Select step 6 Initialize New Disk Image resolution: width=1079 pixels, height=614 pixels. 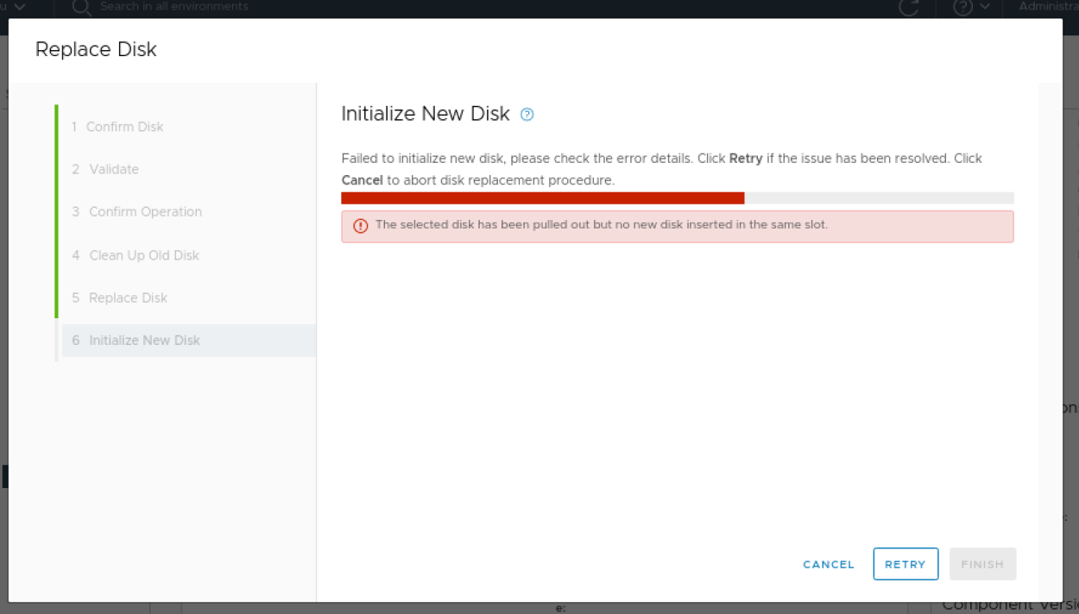[144, 341]
